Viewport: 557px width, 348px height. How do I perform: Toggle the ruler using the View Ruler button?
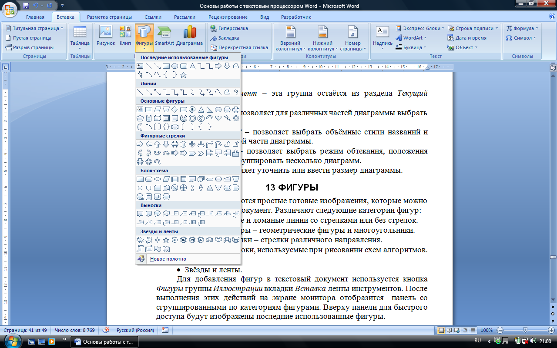(x=553, y=68)
